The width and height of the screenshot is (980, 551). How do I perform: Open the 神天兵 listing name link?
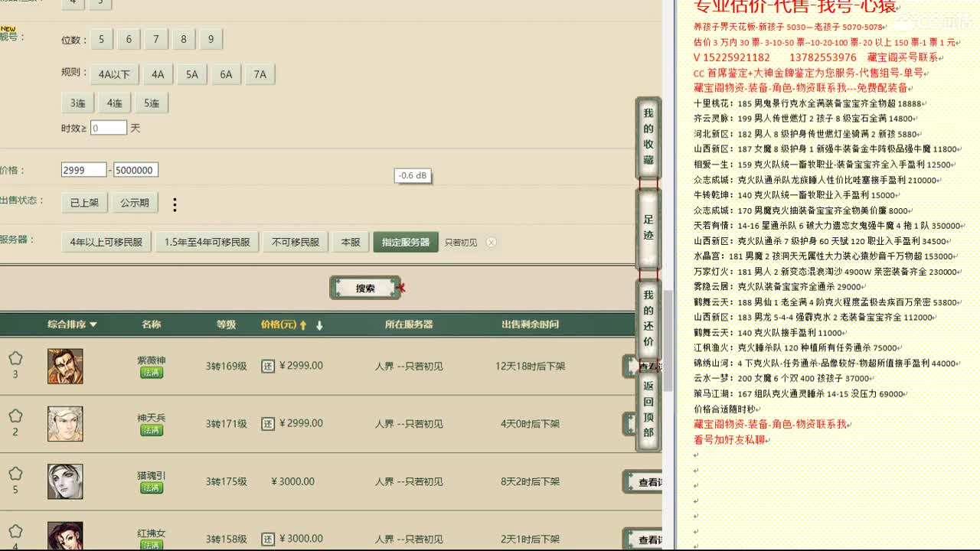coord(152,418)
